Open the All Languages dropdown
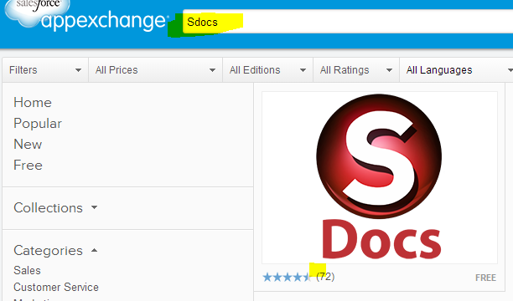513x301 pixels. pyautogui.click(x=456, y=70)
